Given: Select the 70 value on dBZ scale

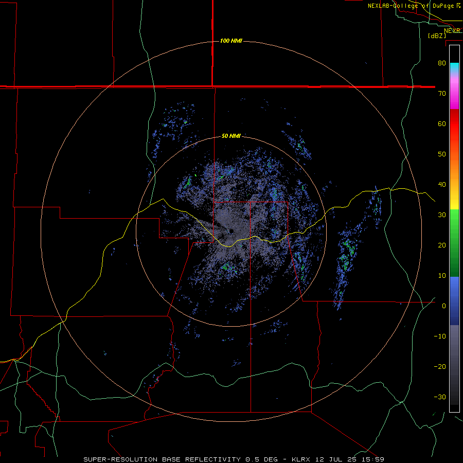Looking at the screenshot, I should click(x=442, y=93).
